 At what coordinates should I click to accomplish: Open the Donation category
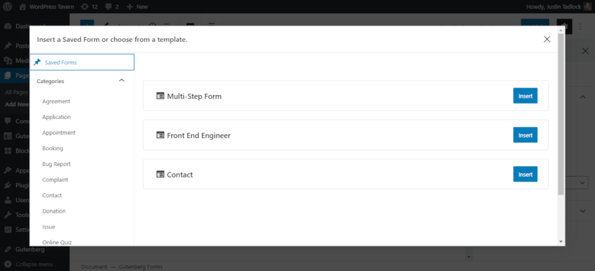pos(54,211)
